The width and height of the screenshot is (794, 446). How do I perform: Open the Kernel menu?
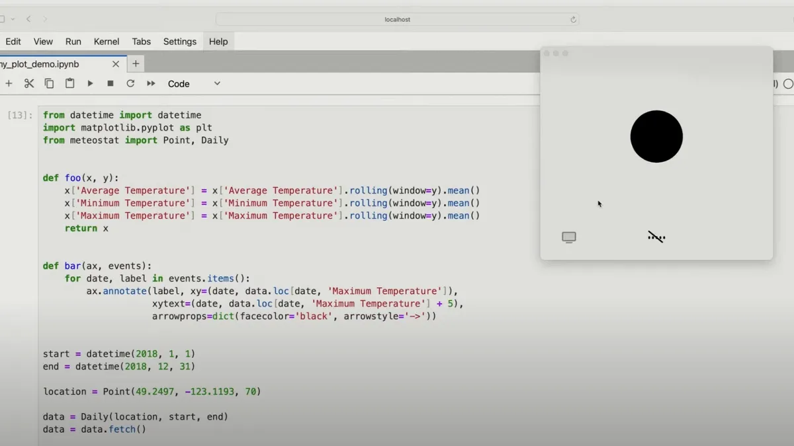tap(106, 42)
